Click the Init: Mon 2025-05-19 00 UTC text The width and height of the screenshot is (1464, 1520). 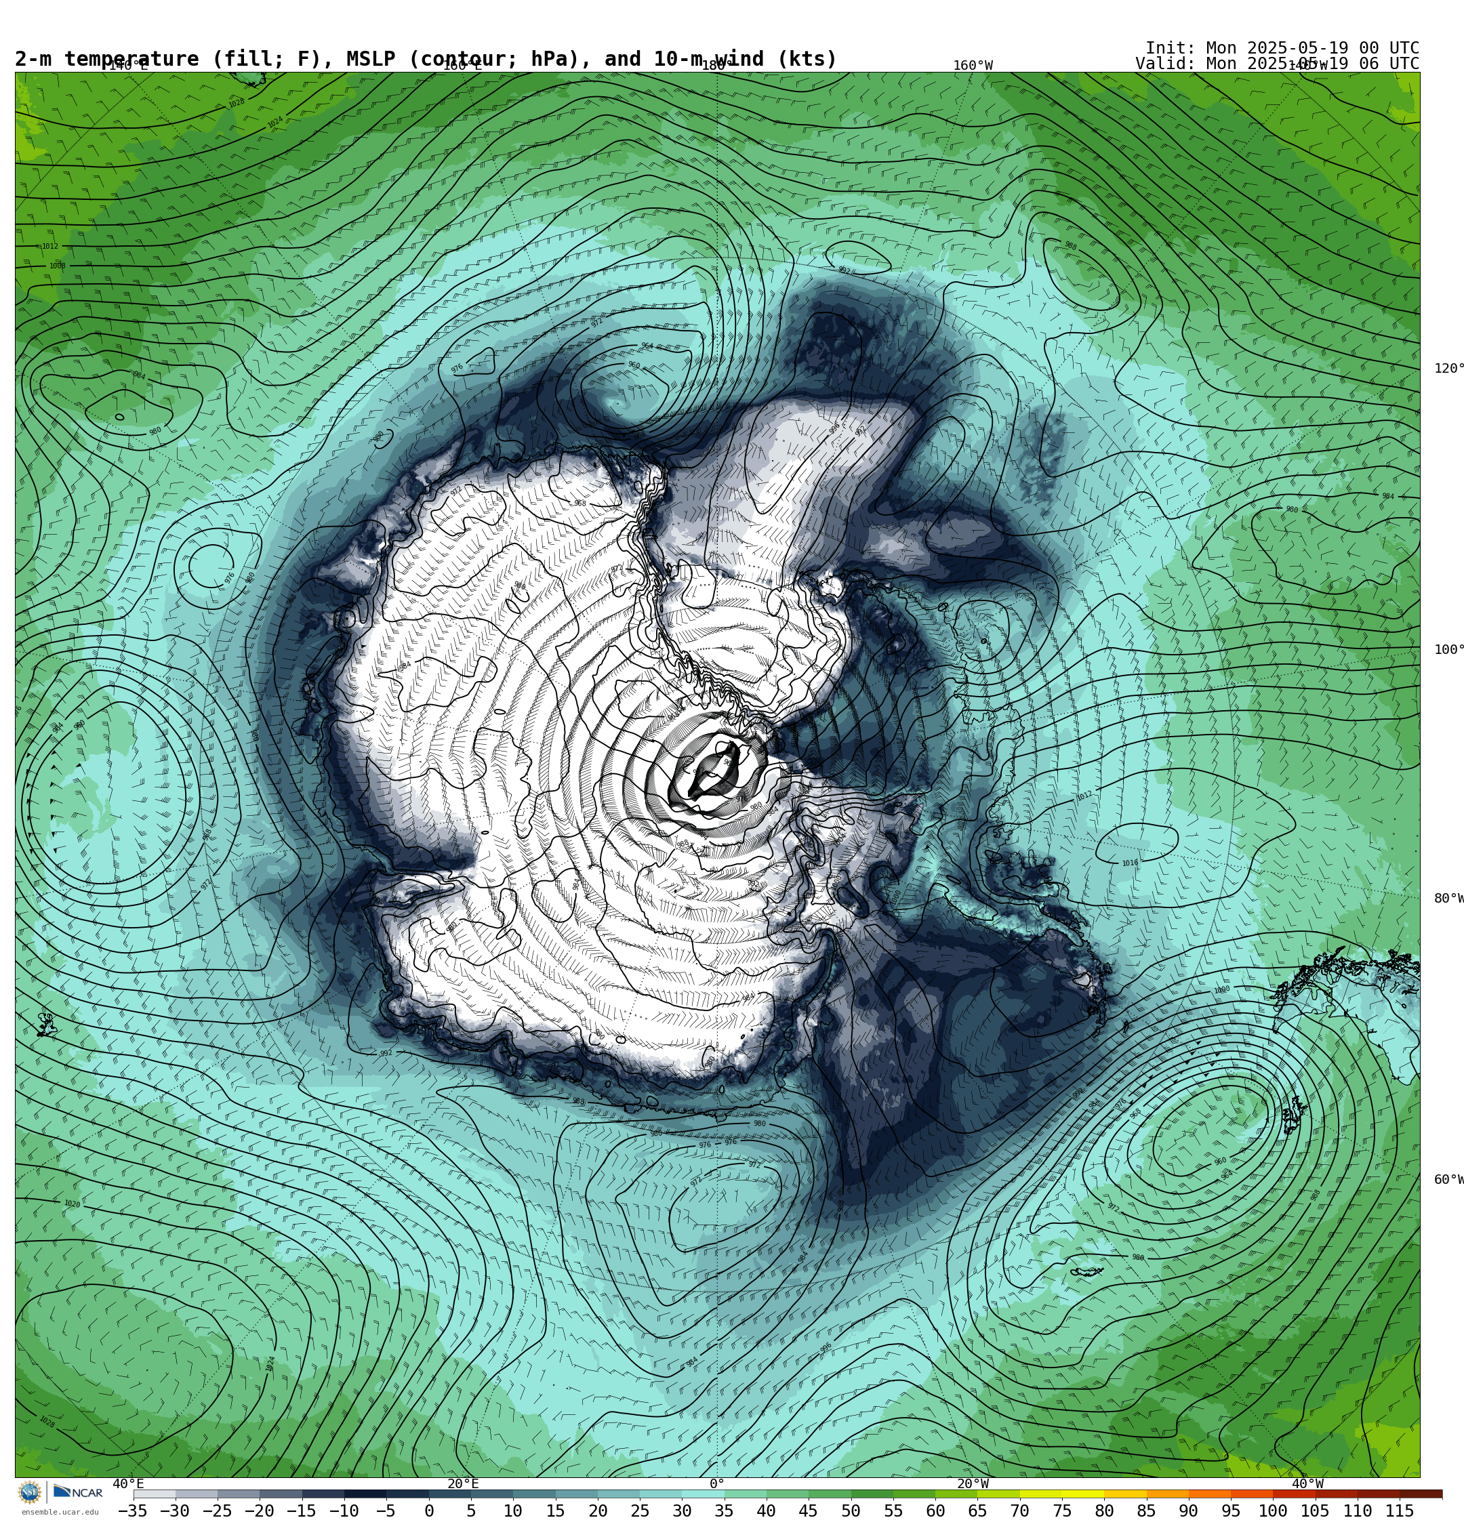(x=1282, y=48)
